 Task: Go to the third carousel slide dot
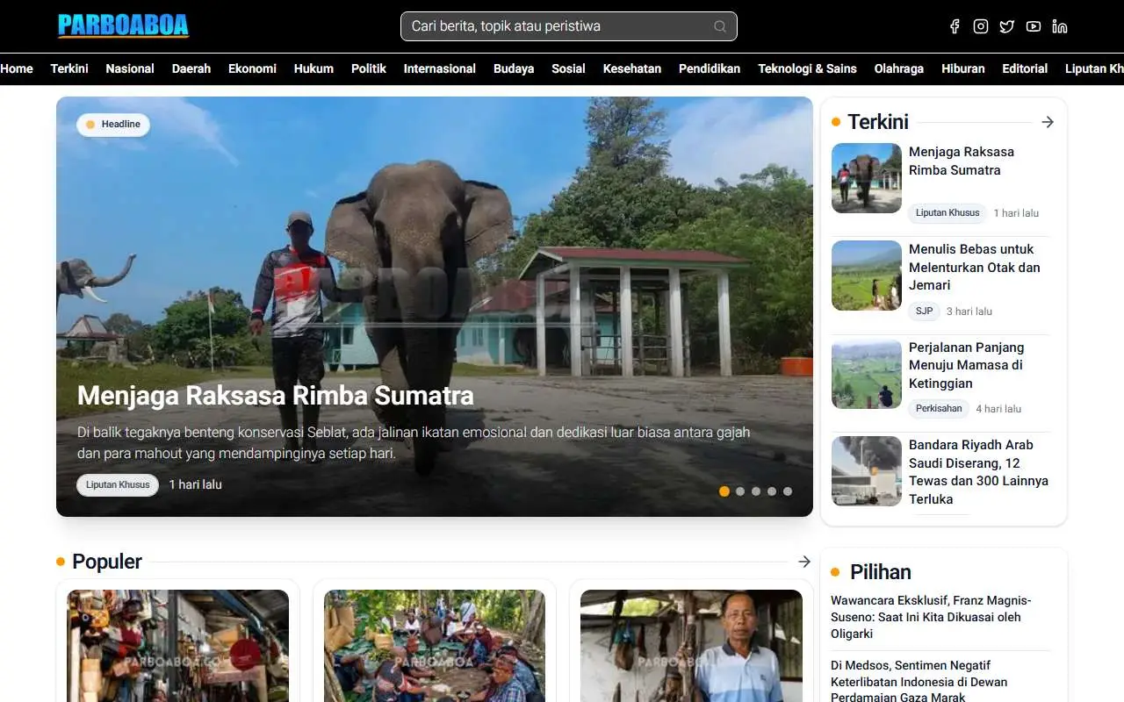click(x=756, y=491)
